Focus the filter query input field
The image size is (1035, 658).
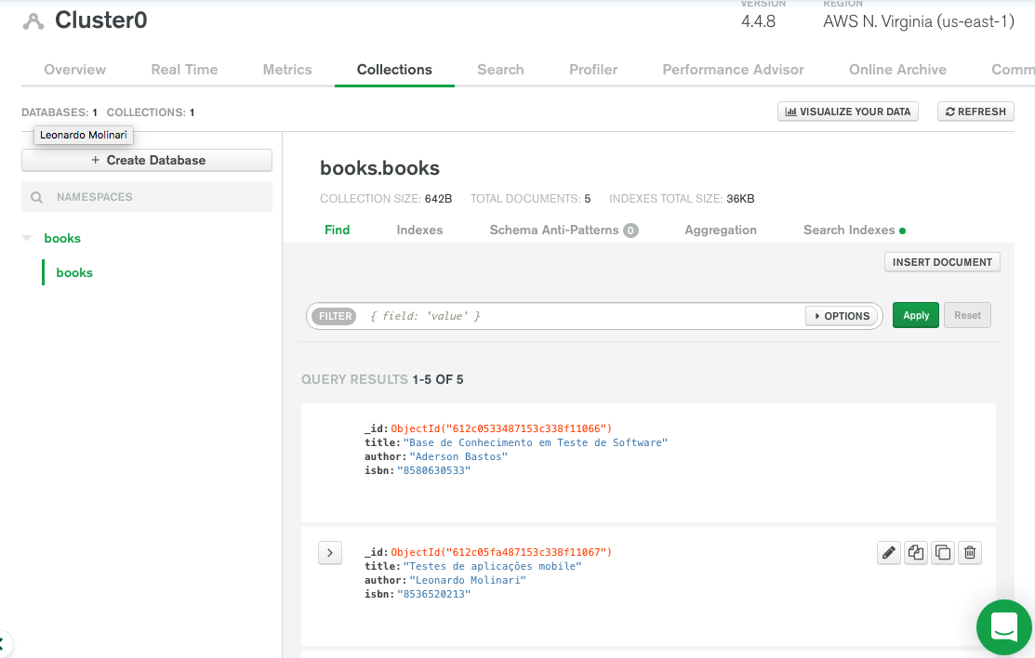click(x=581, y=316)
